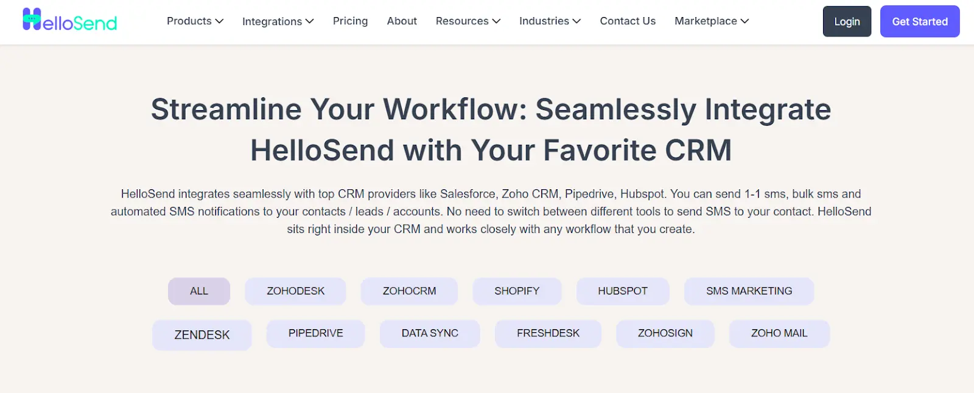Select the ALL filter
This screenshot has width=974, height=393.
[x=198, y=291]
